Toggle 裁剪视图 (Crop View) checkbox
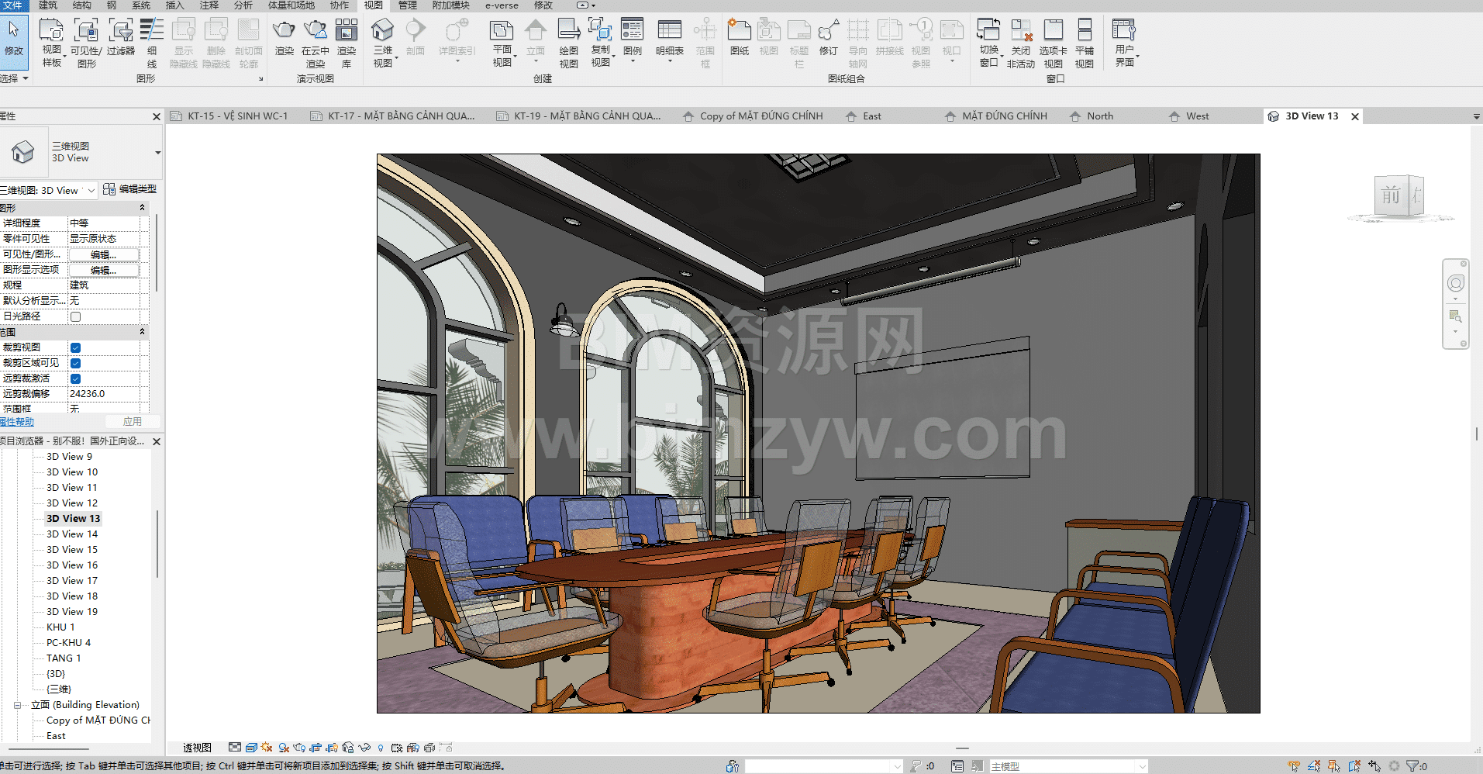 point(75,347)
